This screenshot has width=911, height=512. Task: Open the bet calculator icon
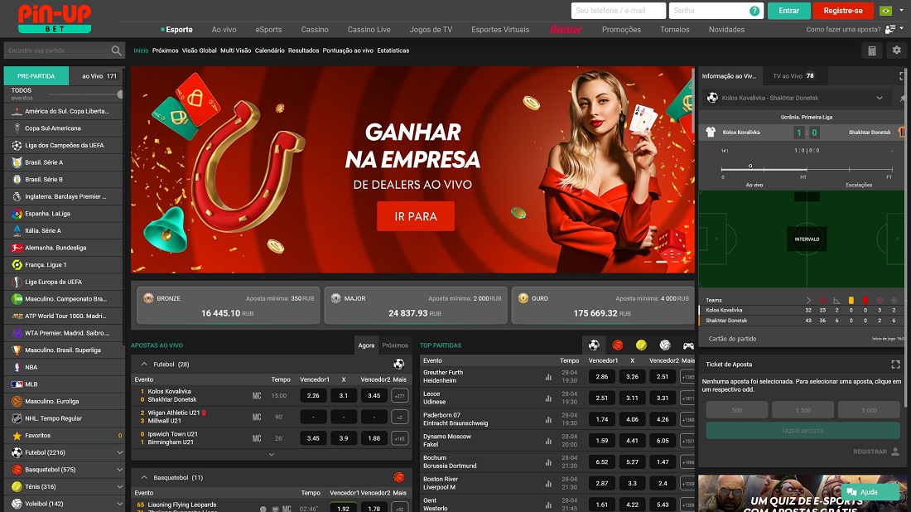[871, 51]
